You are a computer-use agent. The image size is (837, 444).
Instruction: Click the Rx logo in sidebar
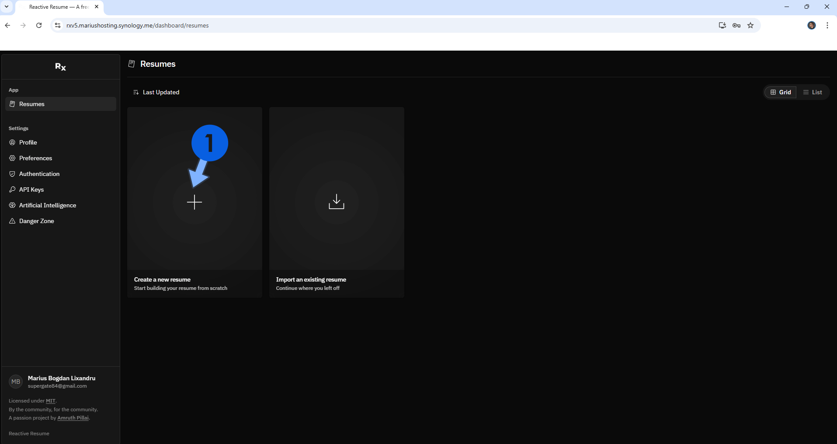coord(60,67)
